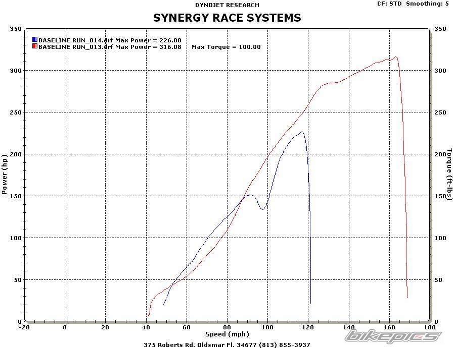Screen dimensions: 454x348
Task: Click the peak of the blue power curve
Action: 302,132
